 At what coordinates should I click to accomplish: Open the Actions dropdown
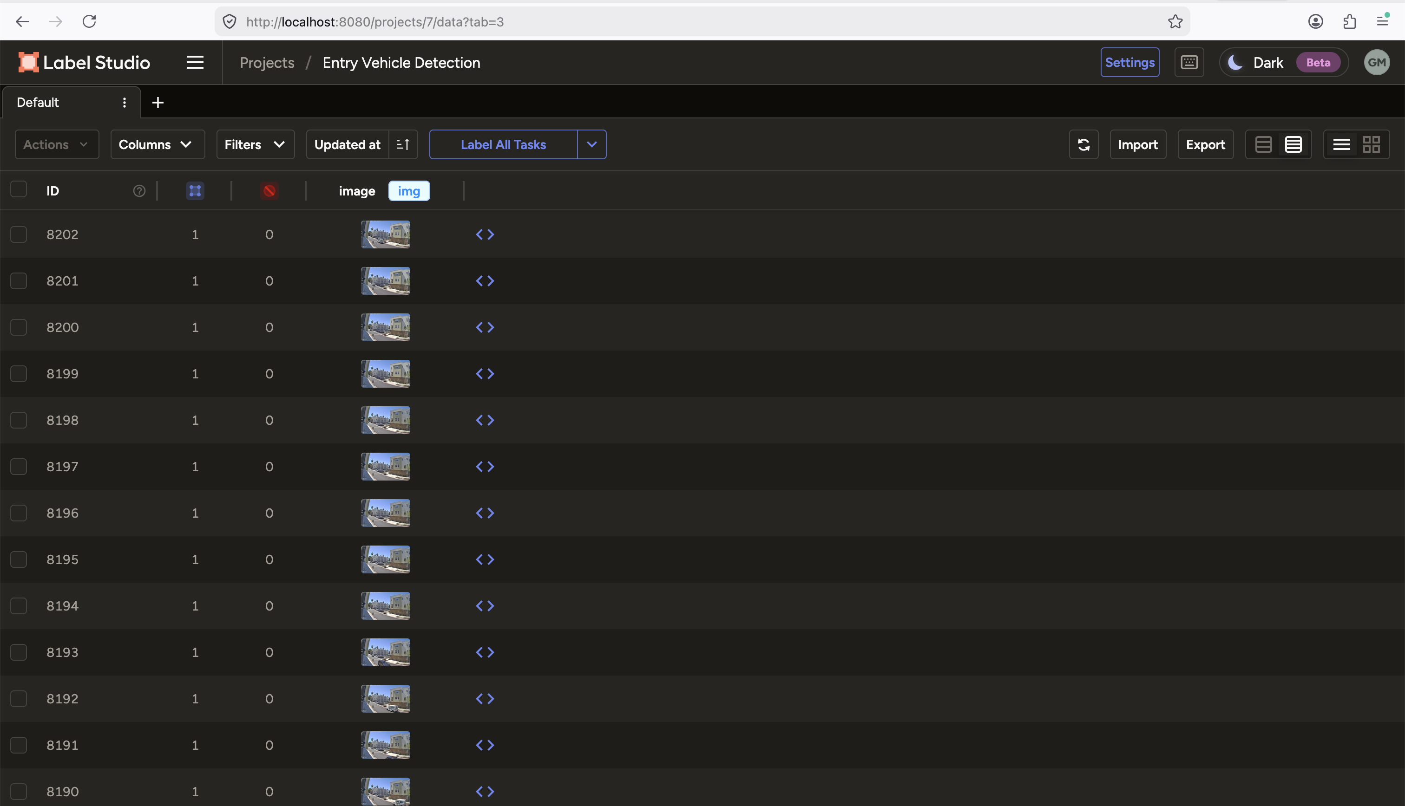pos(57,144)
